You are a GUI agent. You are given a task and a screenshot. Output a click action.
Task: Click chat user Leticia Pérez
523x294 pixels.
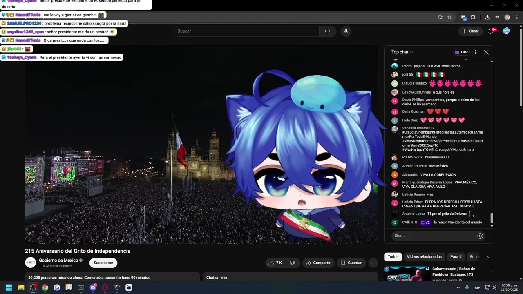point(413,202)
